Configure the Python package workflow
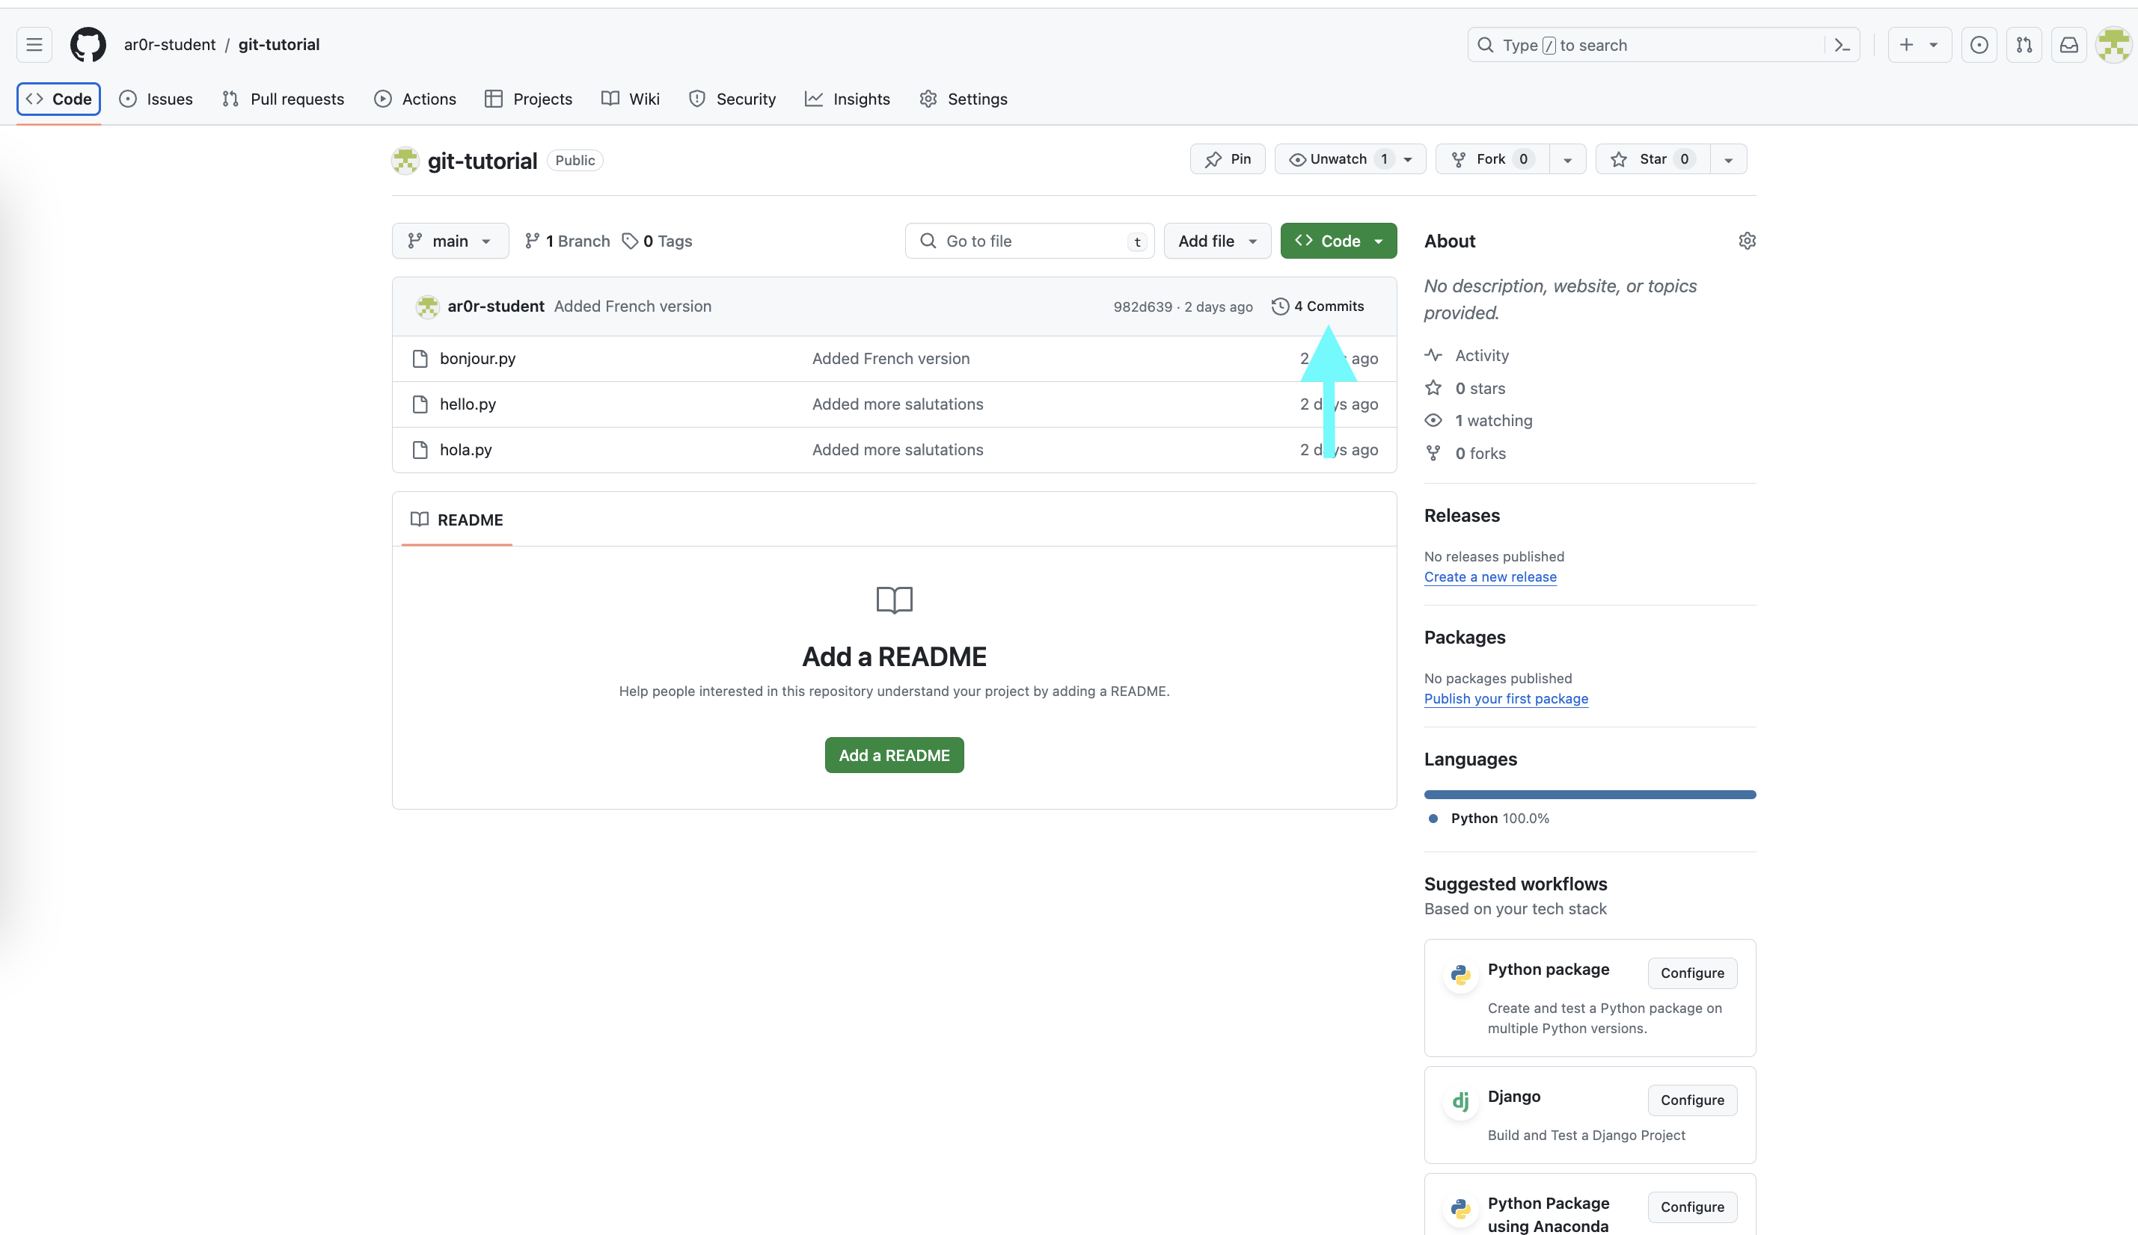 point(1691,973)
